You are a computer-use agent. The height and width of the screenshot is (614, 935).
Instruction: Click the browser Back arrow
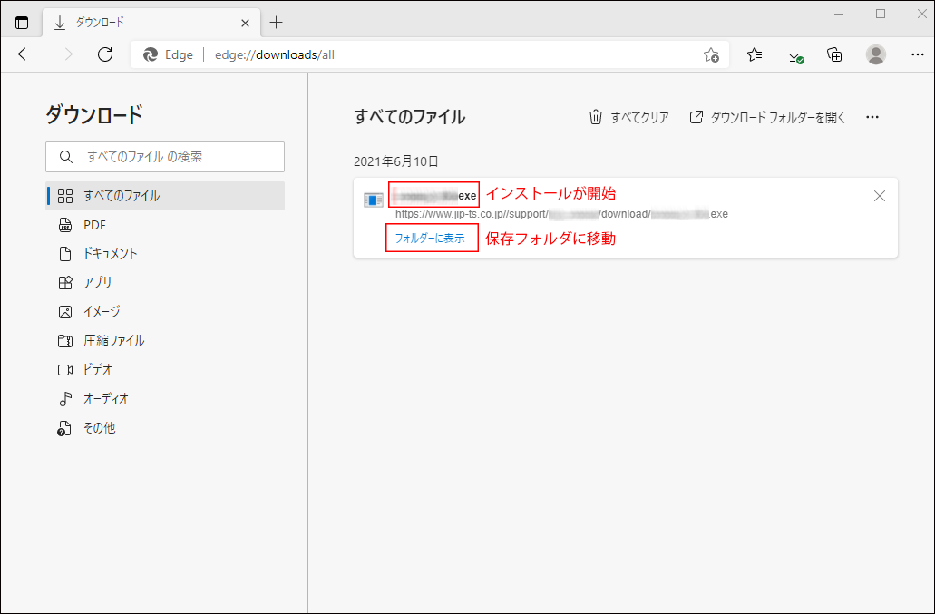(25, 54)
